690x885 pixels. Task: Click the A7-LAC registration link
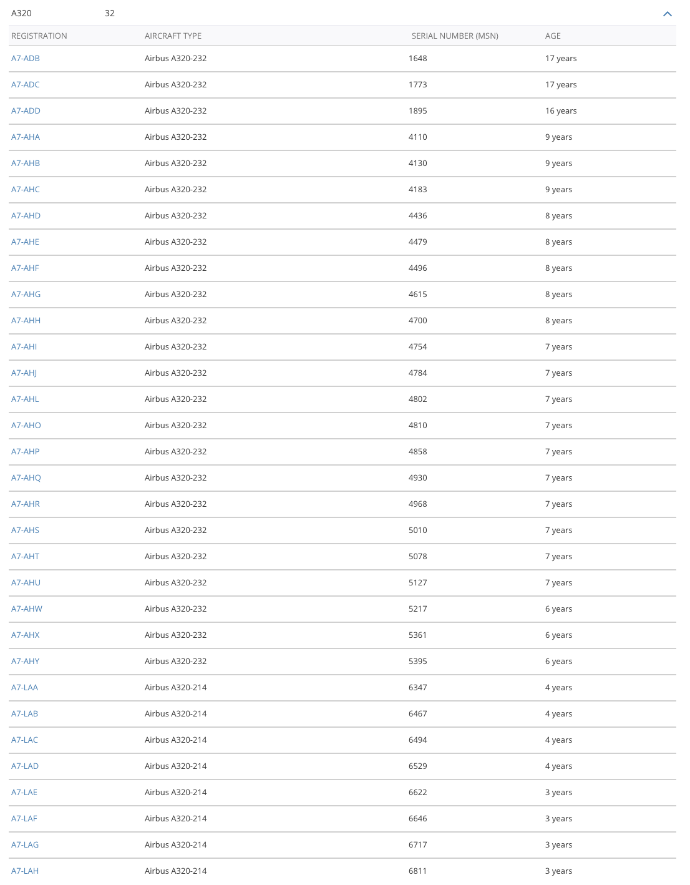tap(25, 740)
